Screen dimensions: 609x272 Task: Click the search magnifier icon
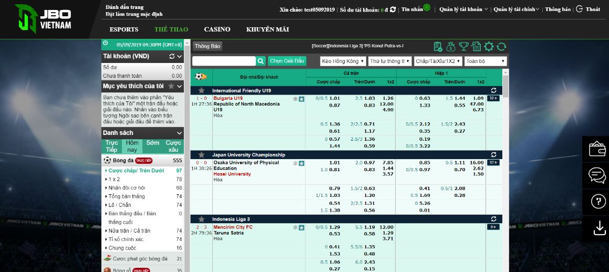click(261, 61)
